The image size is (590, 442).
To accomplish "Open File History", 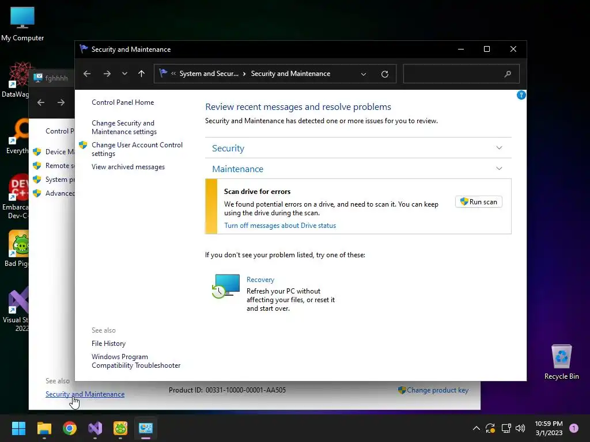I will pos(108,344).
